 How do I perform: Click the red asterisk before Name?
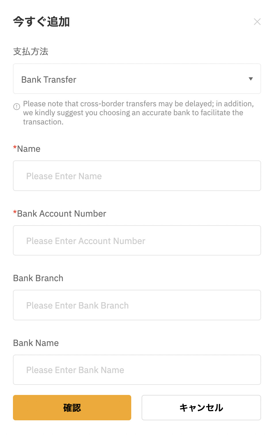tap(15, 148)
